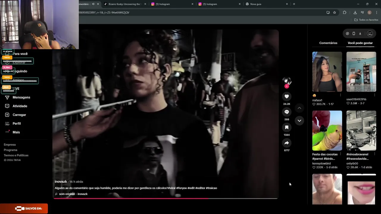Open a new browser tab with plus

coord(294,4)
